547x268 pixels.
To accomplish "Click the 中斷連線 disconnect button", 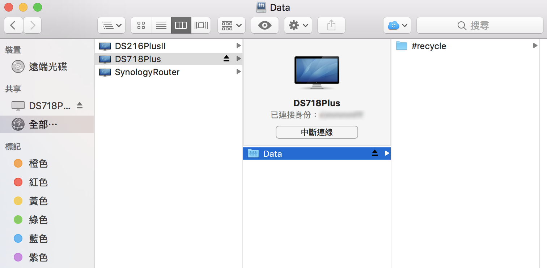I will (317, 132).
